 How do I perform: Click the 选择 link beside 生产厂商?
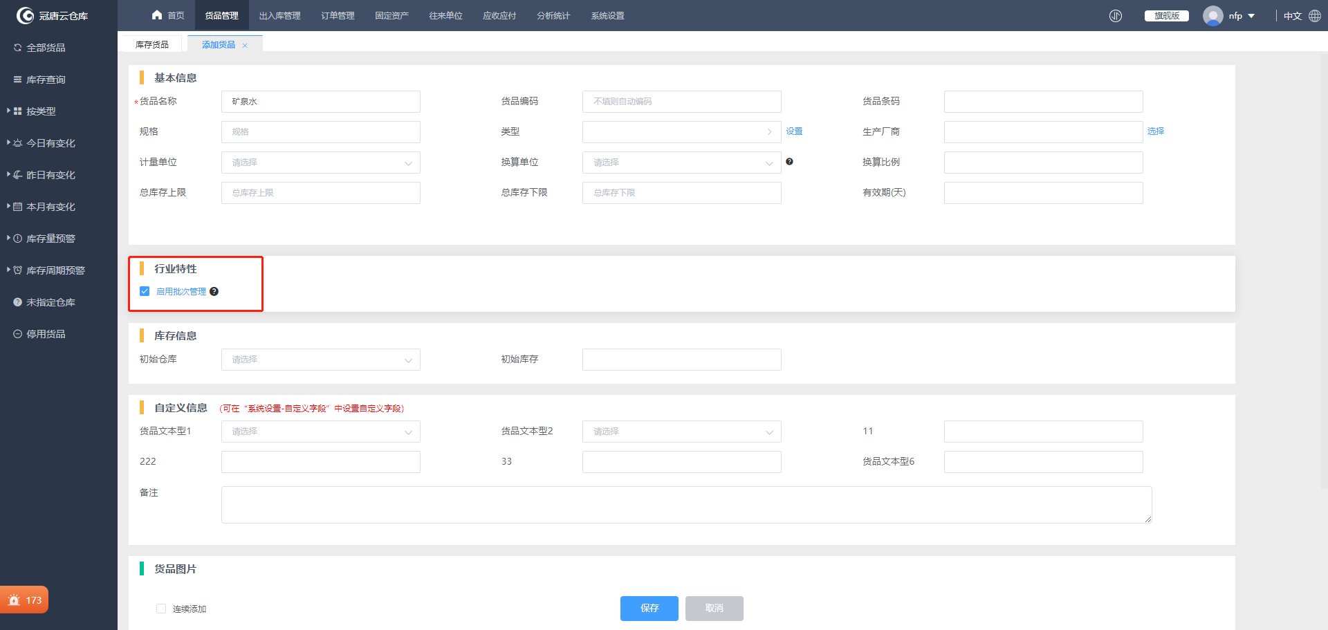1156,131
